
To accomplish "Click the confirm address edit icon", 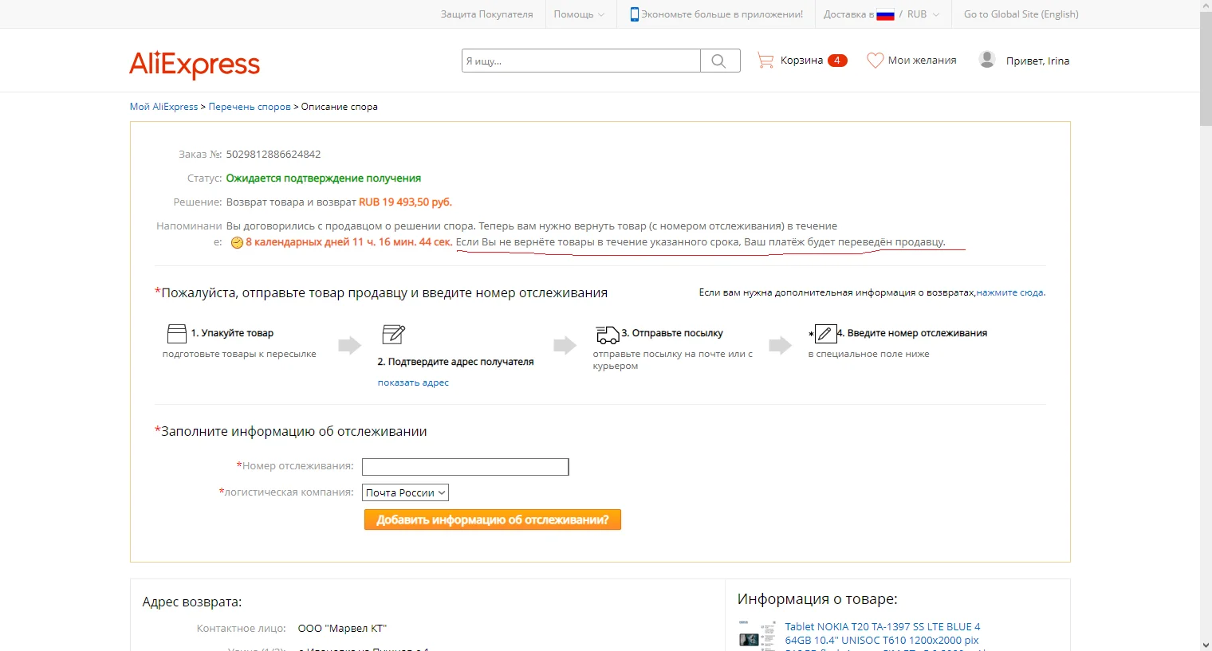I will click(394, 334).
